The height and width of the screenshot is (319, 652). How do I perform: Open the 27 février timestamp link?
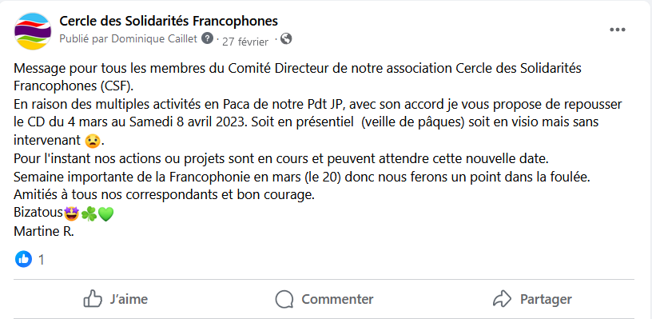(245, 42)
